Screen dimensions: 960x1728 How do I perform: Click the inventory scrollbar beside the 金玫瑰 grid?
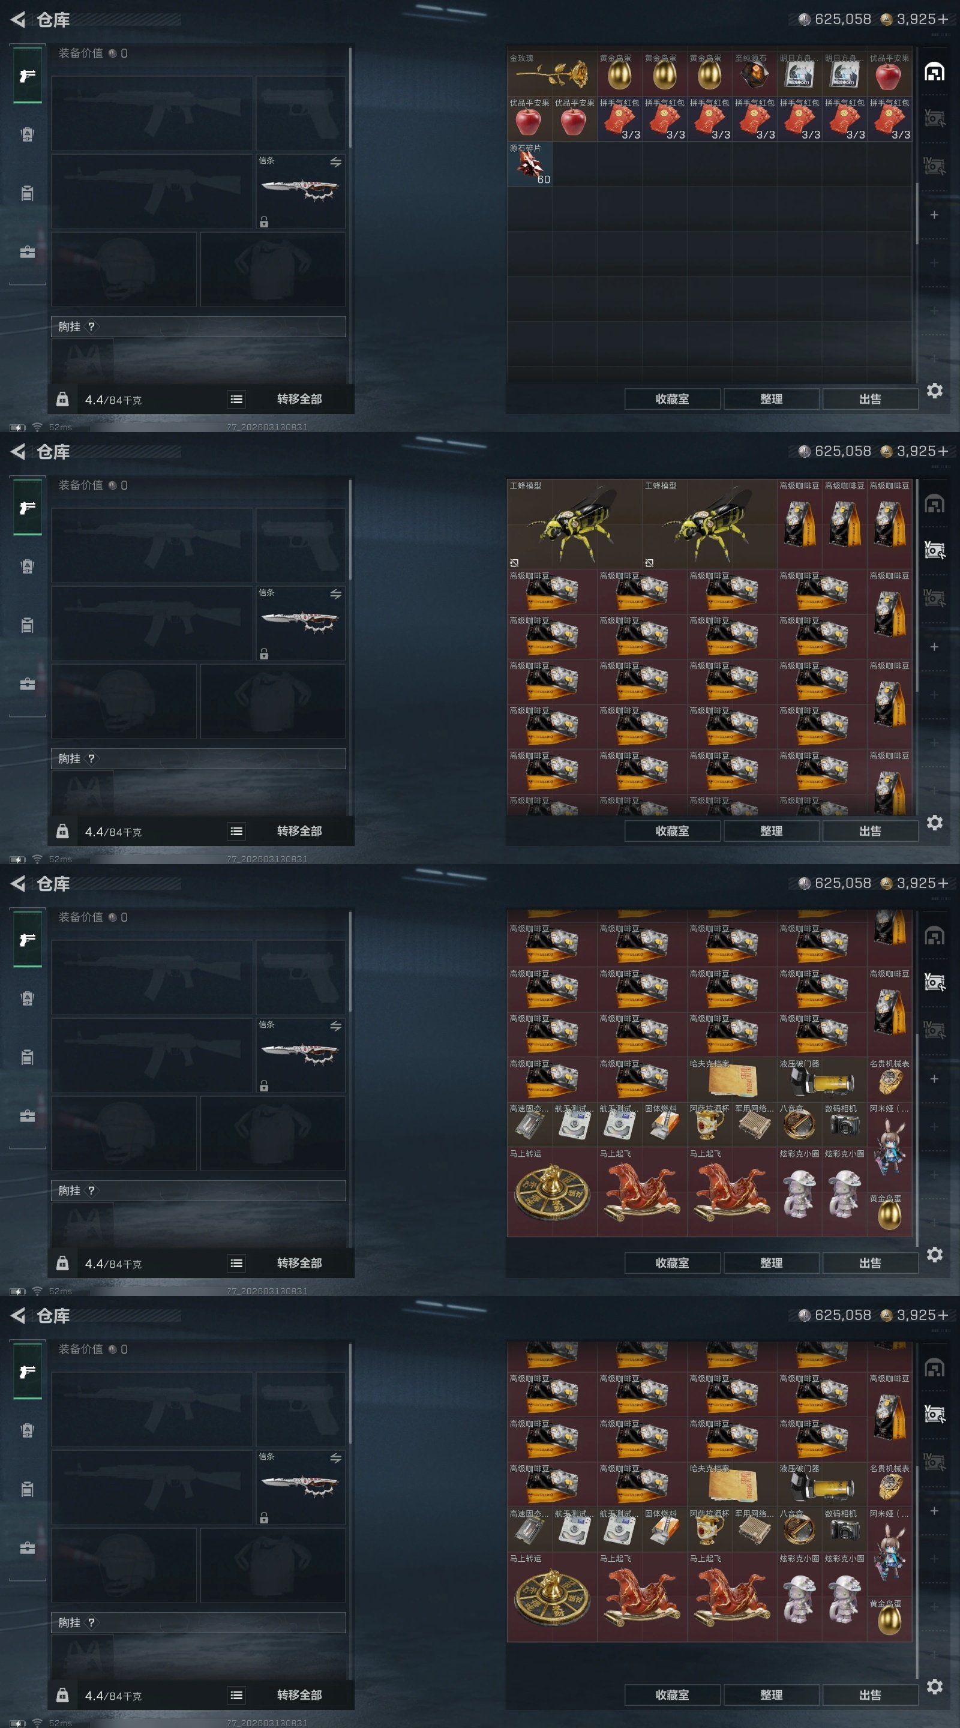click(x=916, y=214)
